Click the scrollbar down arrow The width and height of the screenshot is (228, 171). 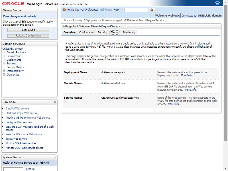[225, 169]
